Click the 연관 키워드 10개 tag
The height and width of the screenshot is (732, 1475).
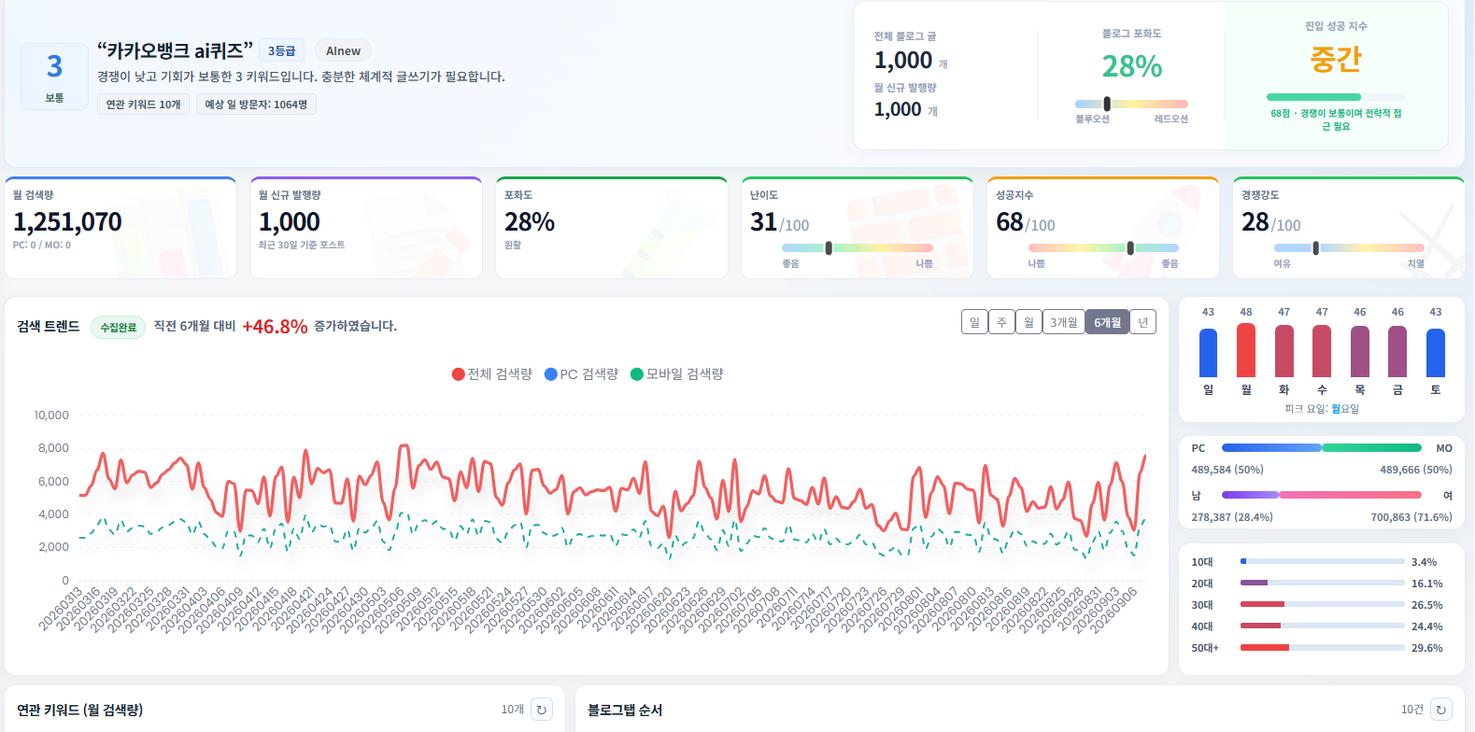point(143,105)
